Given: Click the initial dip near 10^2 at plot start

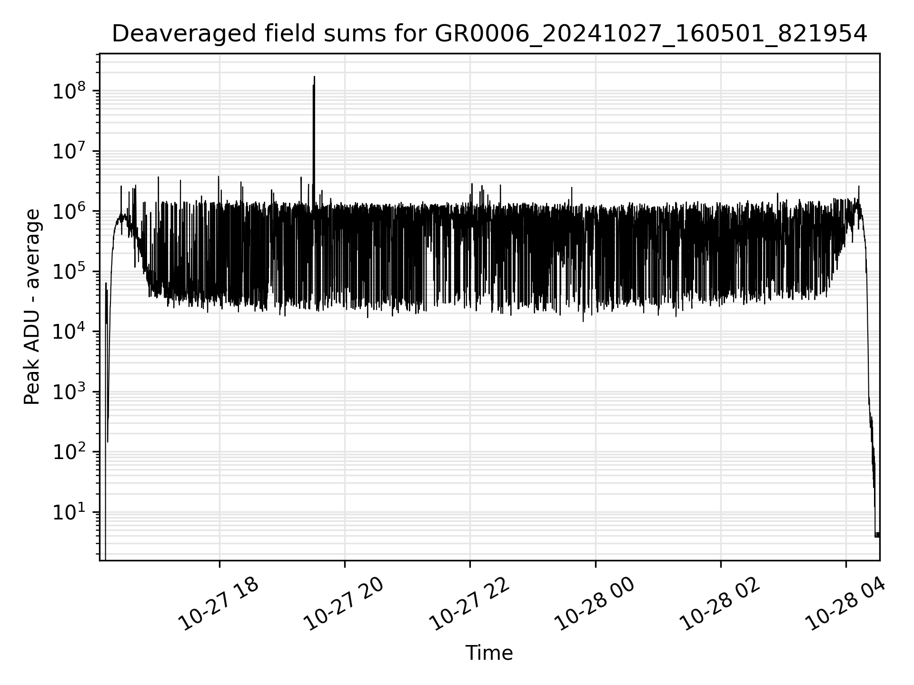Looking at the screenshot, I should pos(108,440).
